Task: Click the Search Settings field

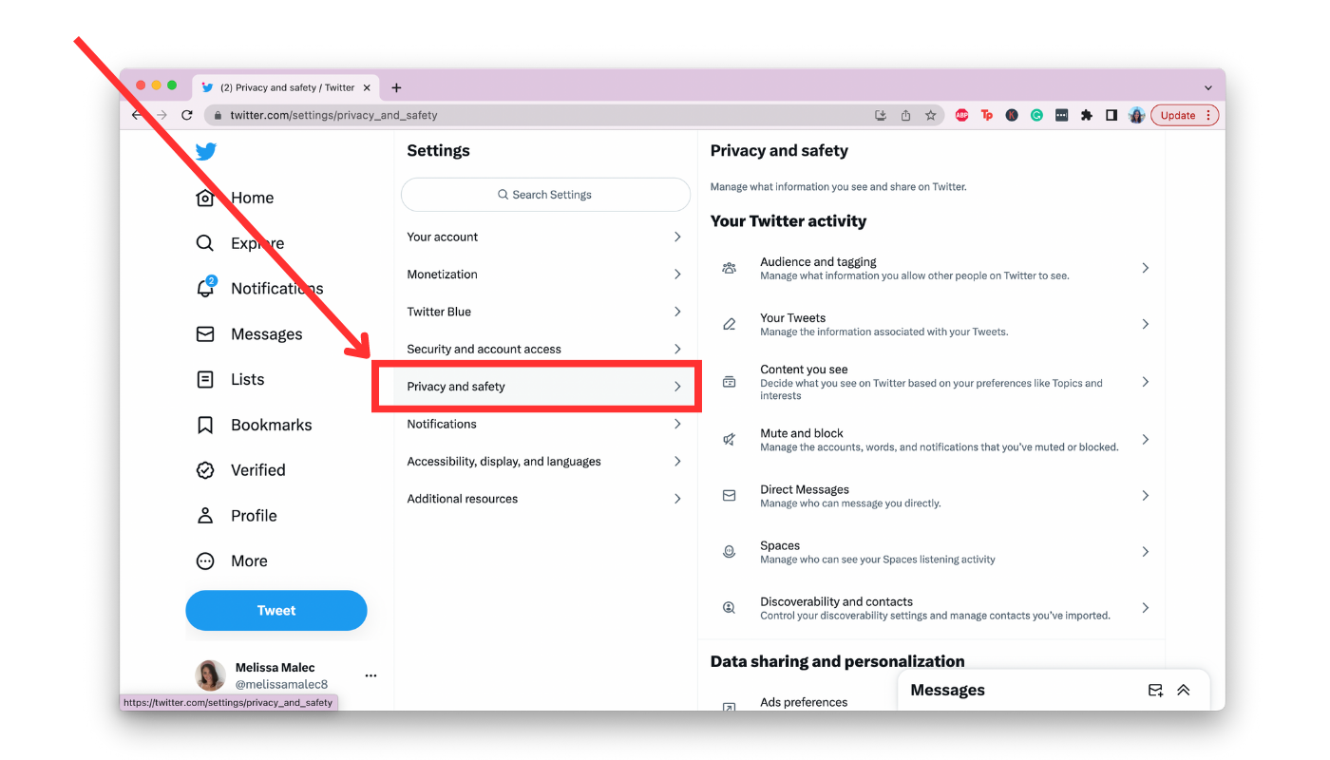Action: (545, 195)
